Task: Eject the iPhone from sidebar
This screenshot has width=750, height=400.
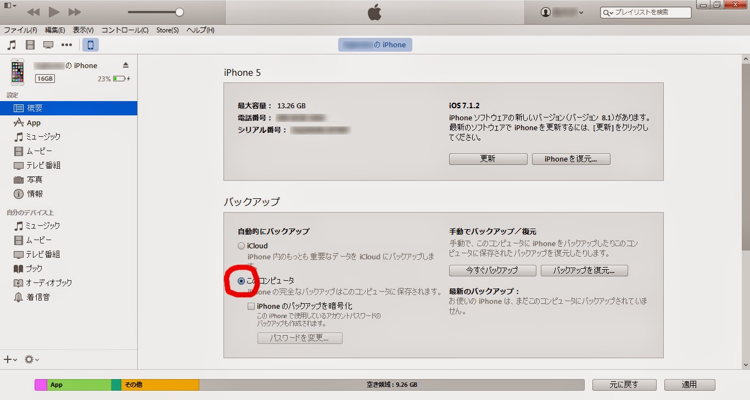Action: click(x=126, y=65)
